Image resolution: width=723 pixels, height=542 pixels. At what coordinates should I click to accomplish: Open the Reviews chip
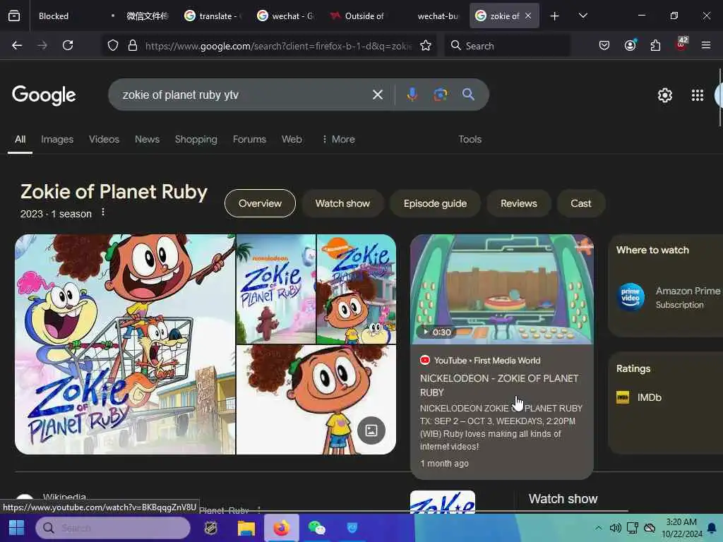(519, 203)
